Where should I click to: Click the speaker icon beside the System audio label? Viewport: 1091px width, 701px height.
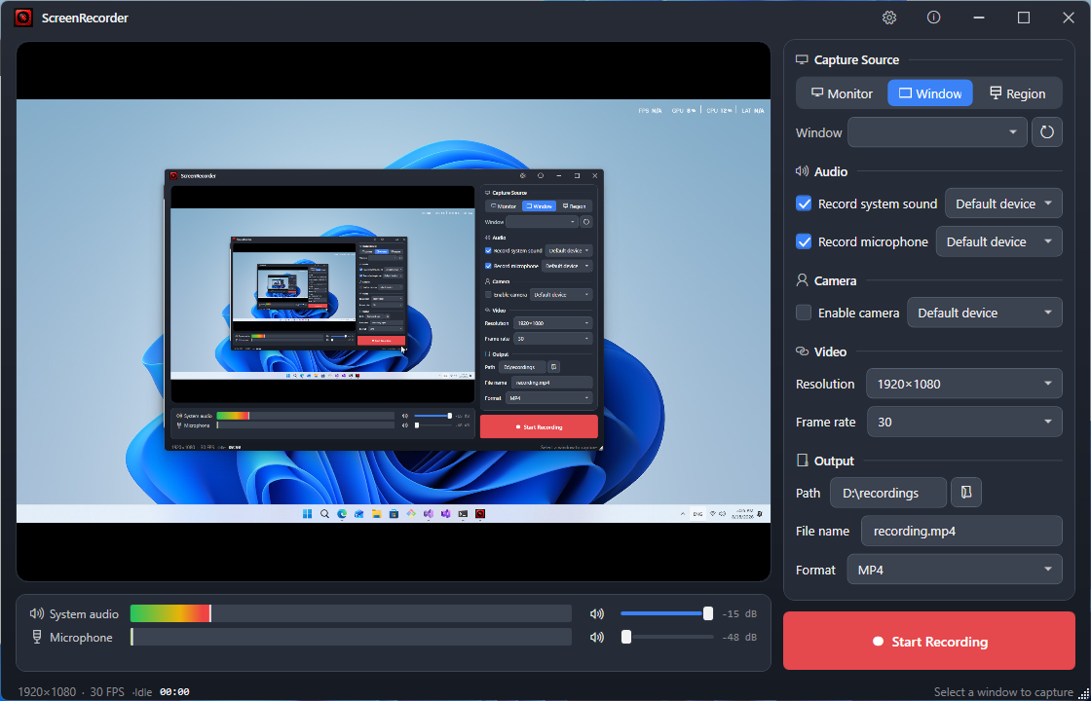pos(37,614)
